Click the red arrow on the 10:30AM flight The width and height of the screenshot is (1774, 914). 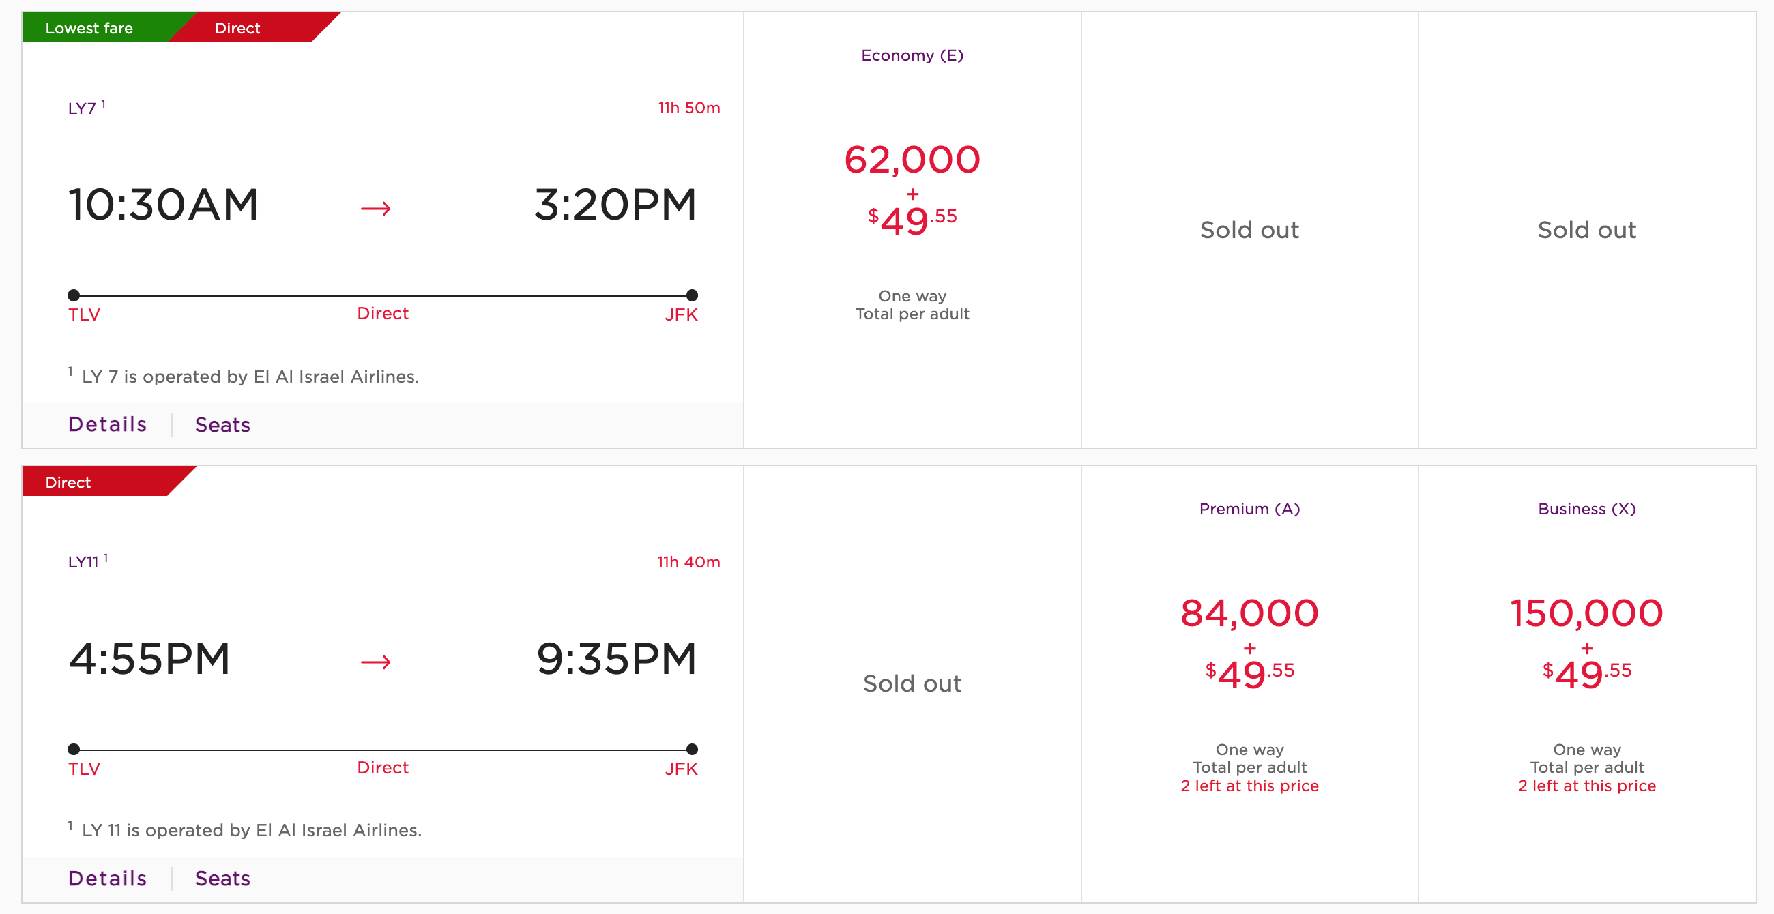click(x=375, y=208)
